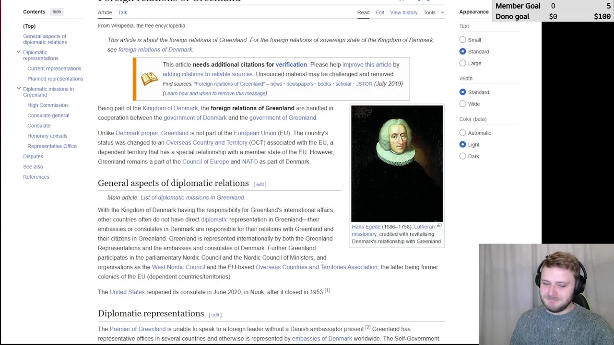Select Standard text size

click(462, 51)
